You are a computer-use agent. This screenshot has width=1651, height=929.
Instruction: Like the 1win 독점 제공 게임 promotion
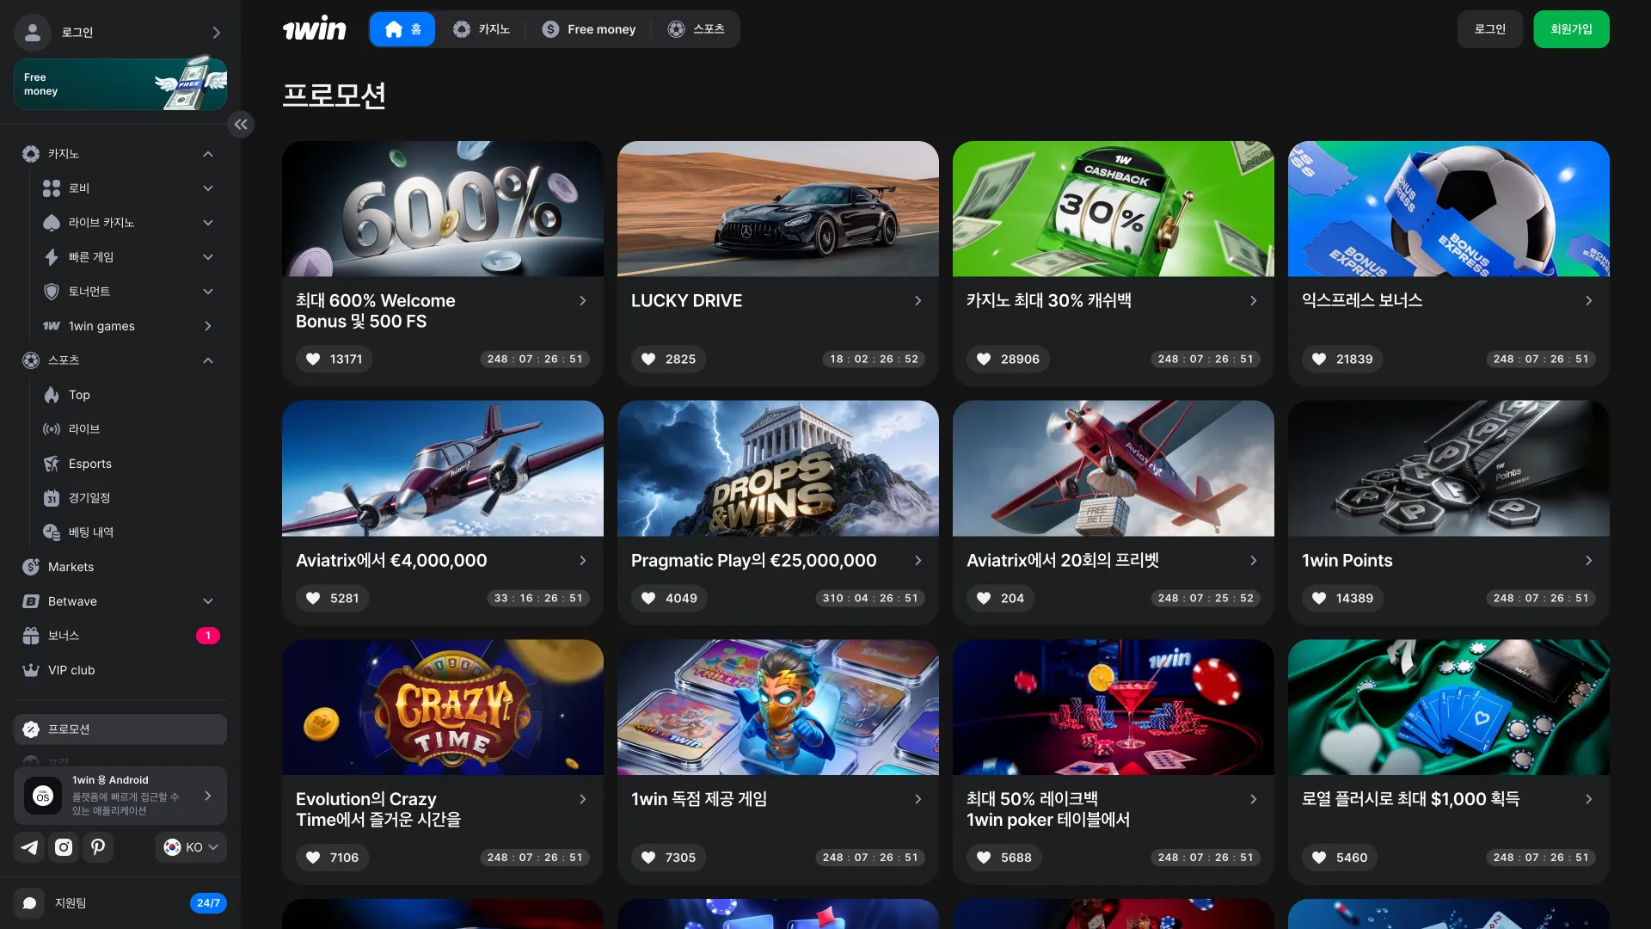click(668, 858)
